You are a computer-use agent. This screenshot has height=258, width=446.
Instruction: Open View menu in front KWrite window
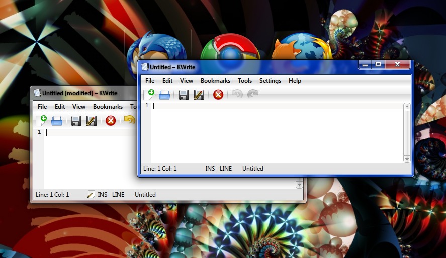coord(187,81)
